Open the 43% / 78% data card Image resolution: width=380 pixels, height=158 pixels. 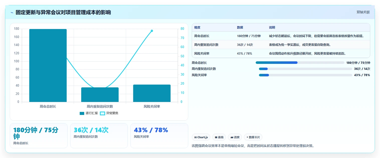tap(159, 136)
